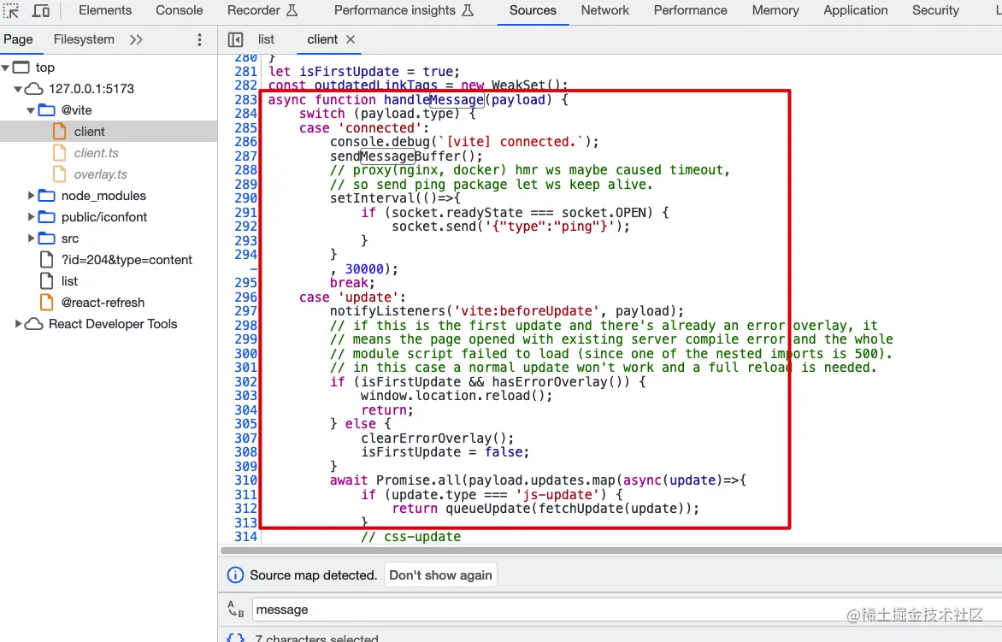Image resolution: width=1002 pixels, height=642 pixels.
Task: Click the pretty-print braces icon
Action: click(235, 638)
